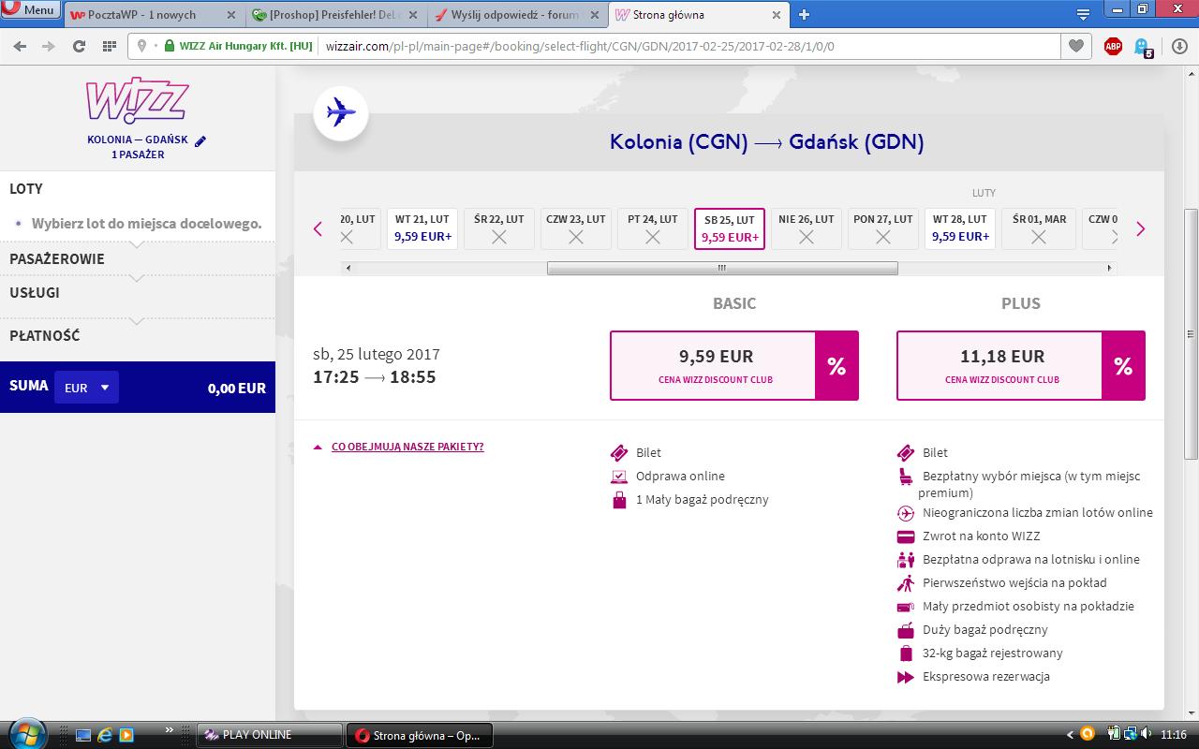The width and height of the screenshot is (1199, 749).
Task: Click the location pin icon in the address bar
Action: click(x=142, y=46)
